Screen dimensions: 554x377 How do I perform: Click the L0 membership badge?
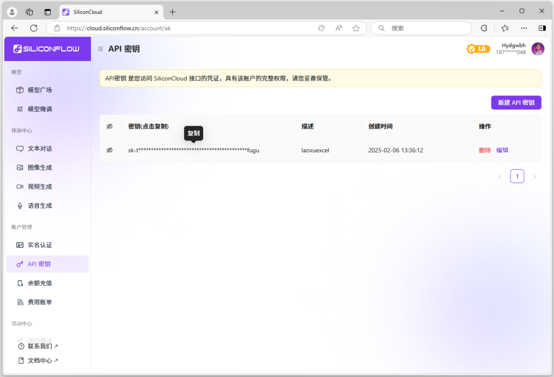coord(478,48)
